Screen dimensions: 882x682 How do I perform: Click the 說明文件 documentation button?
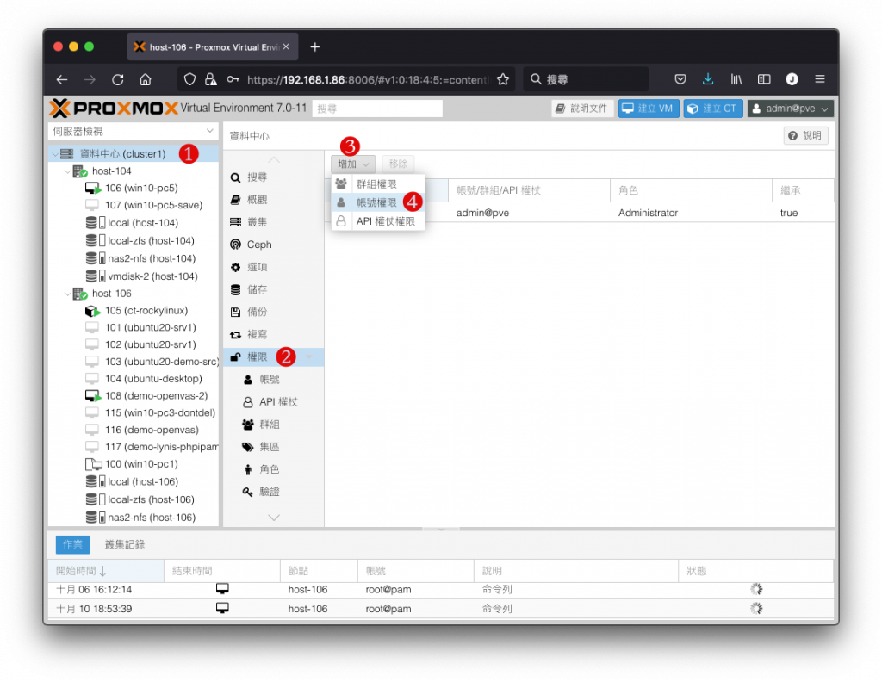coord(582,108)
